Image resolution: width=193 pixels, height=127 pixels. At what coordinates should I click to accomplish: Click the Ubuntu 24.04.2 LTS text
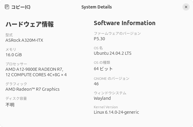(x=112, y=53)
